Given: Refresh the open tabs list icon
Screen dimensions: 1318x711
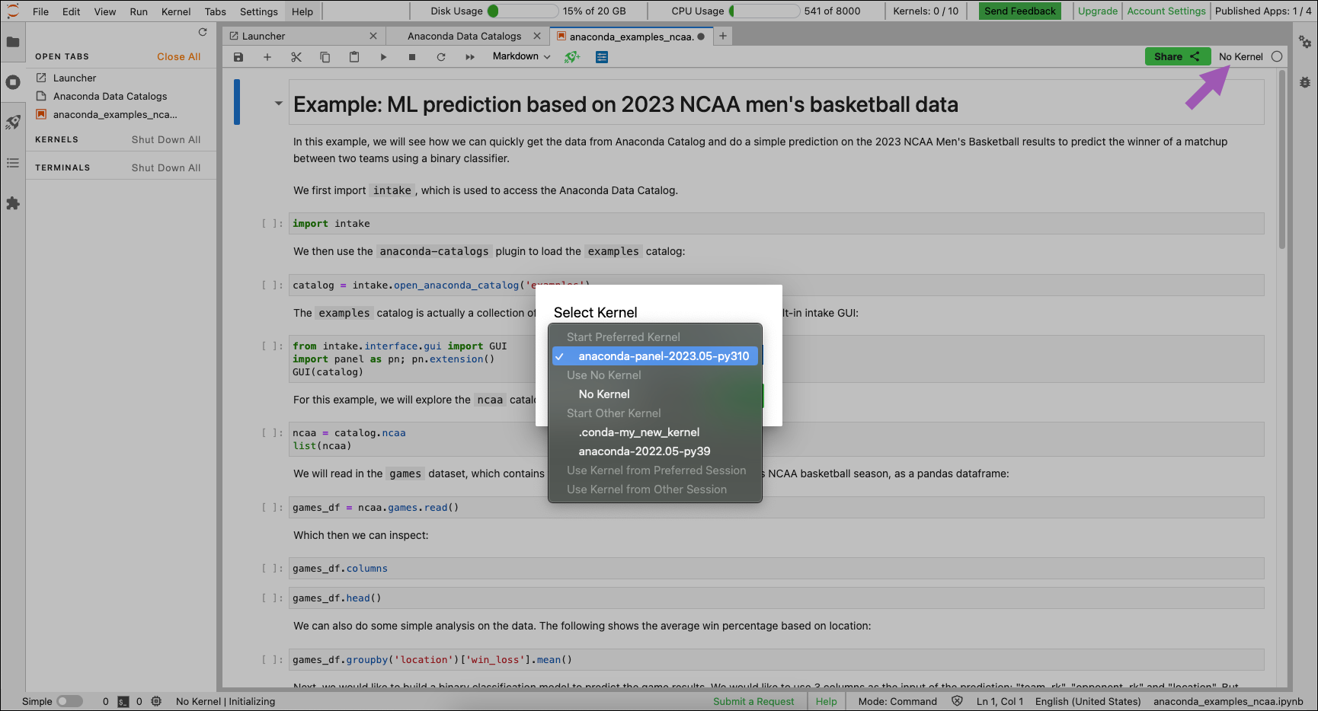Looking at the screenshot, I should (x=203, y=32).
